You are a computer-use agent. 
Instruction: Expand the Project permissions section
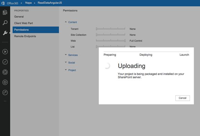[66, 70]
